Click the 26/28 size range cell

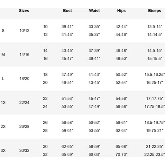[24, 127]
